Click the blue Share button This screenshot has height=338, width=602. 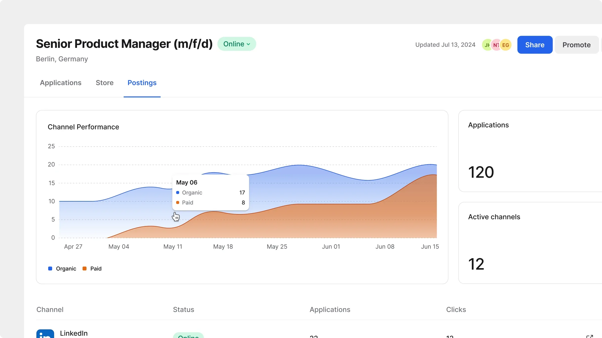535,45
